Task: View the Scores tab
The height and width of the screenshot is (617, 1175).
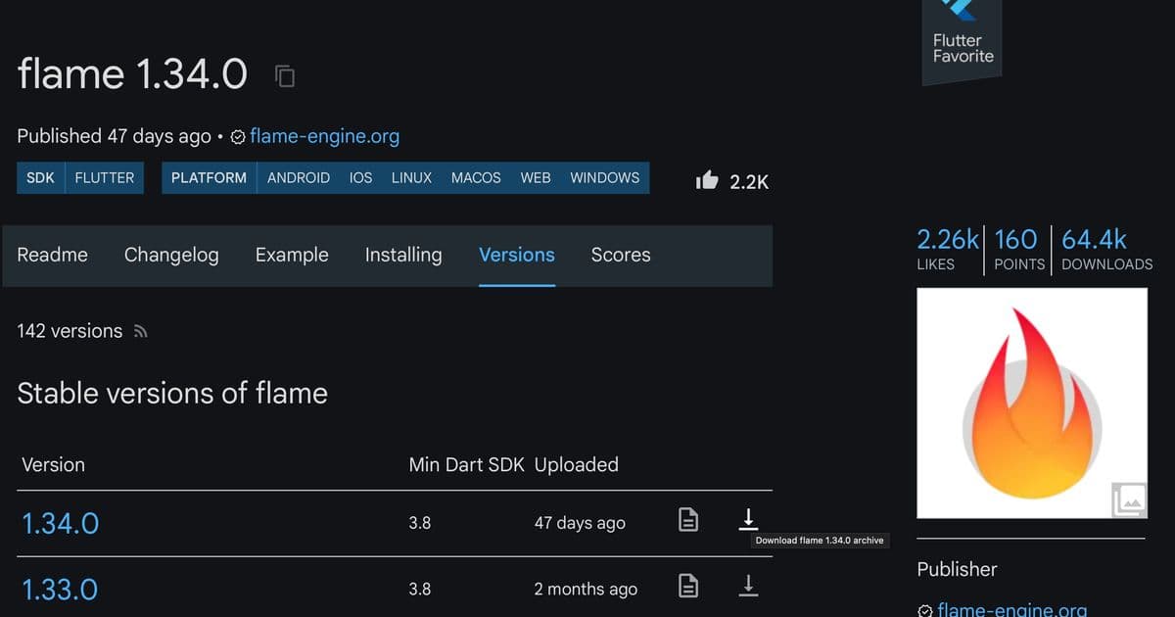Action: 621,255
